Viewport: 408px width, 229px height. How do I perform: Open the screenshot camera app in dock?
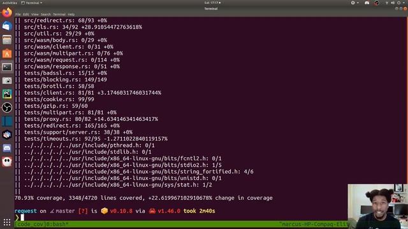(x=7, y=81)
